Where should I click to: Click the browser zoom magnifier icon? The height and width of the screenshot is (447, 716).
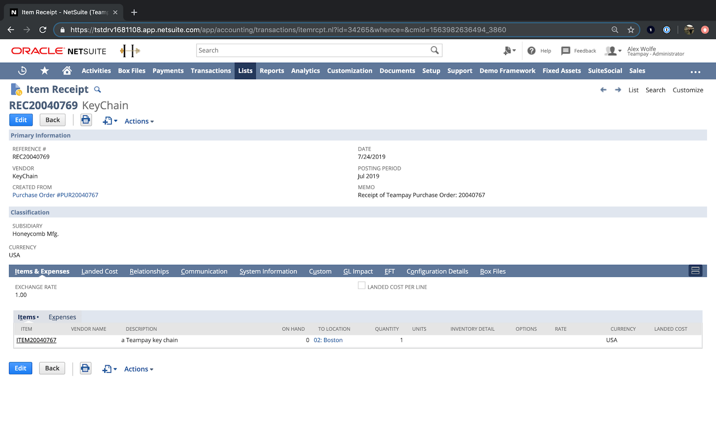coord(615,30)
